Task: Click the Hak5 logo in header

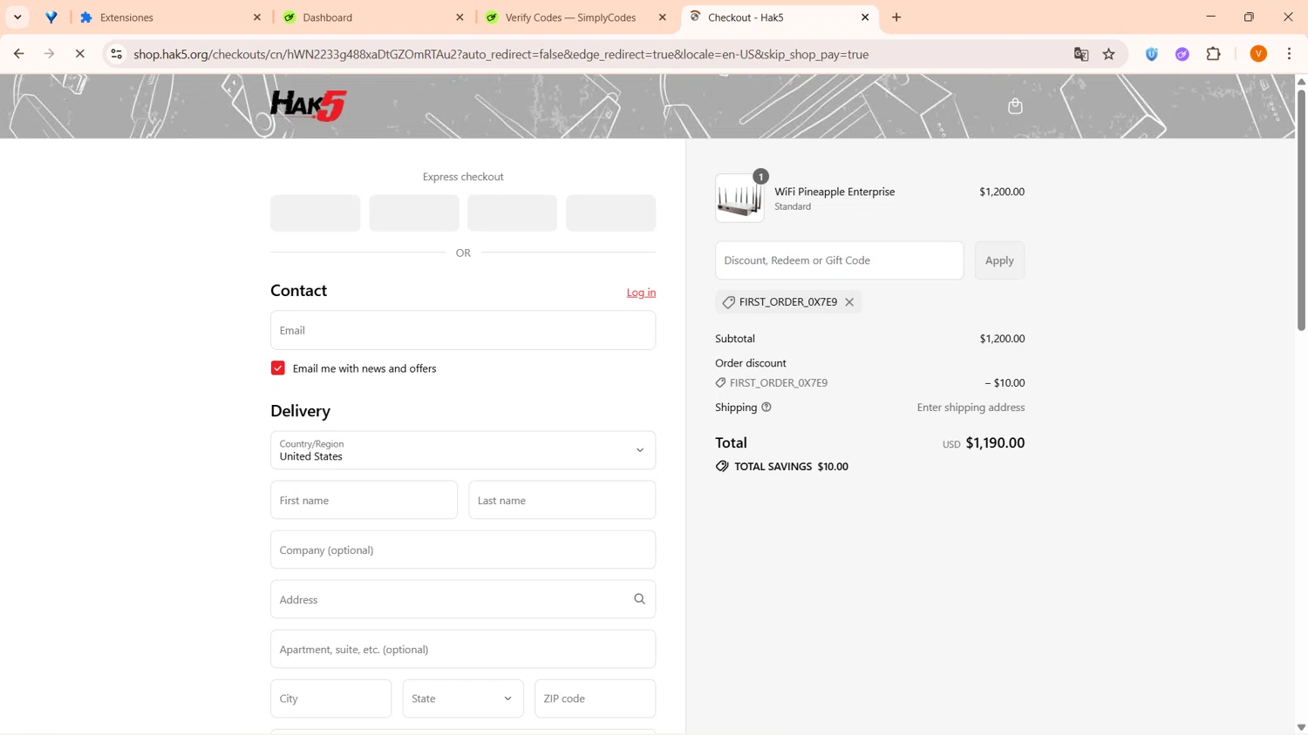Action: coord(308,105)
